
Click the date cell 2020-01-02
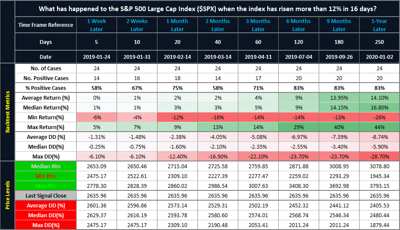(x=379, y=57)
